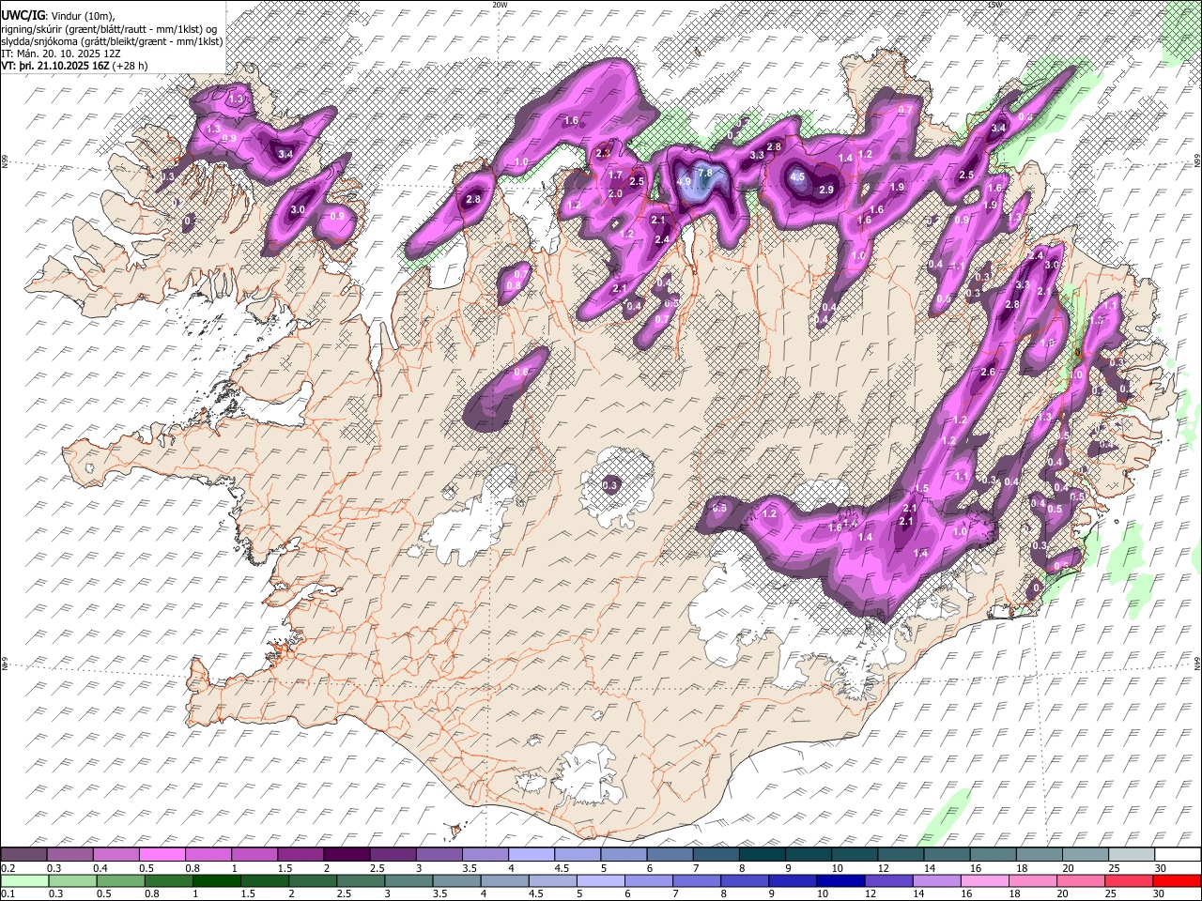The width and height of the screenshot is (1202, 901).
Task: Click the 7.8 peak precipitation value
Action: coord(706,175)
